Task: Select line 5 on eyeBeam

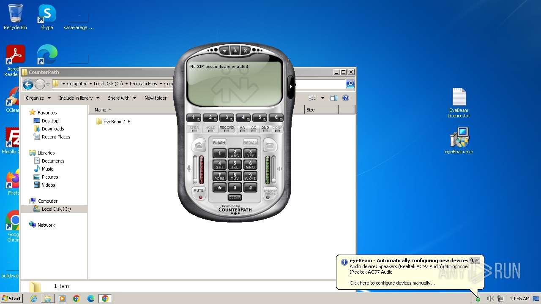Action: [x=260, y=118]
